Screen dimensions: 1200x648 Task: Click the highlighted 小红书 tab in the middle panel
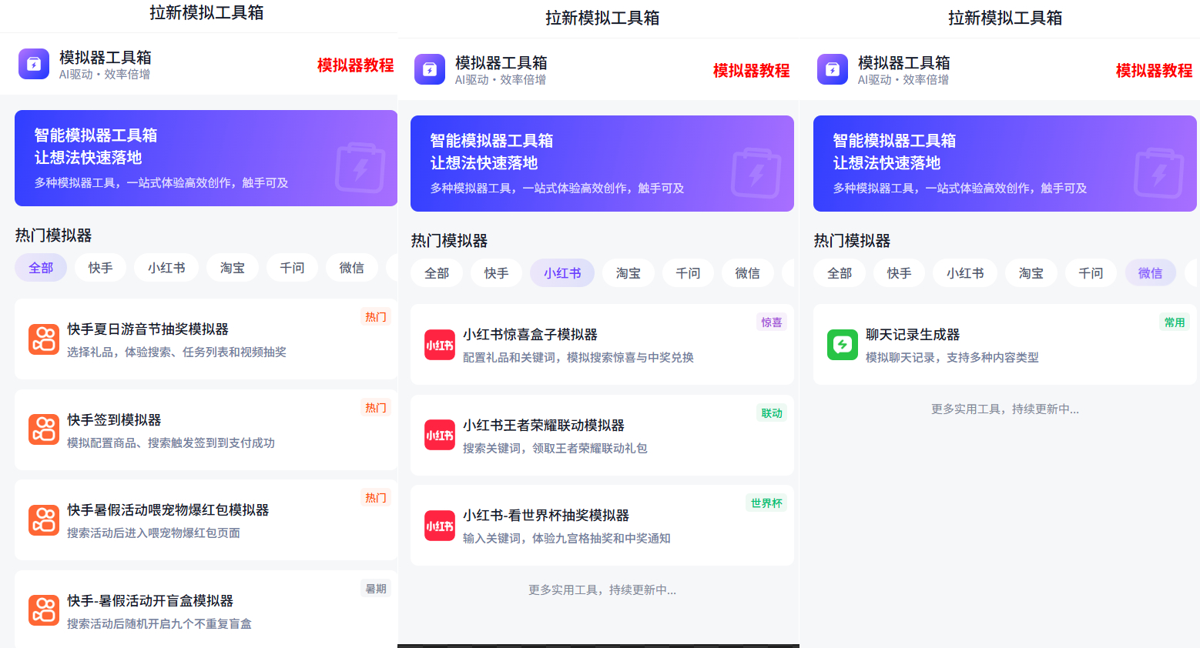coord(562,273)
